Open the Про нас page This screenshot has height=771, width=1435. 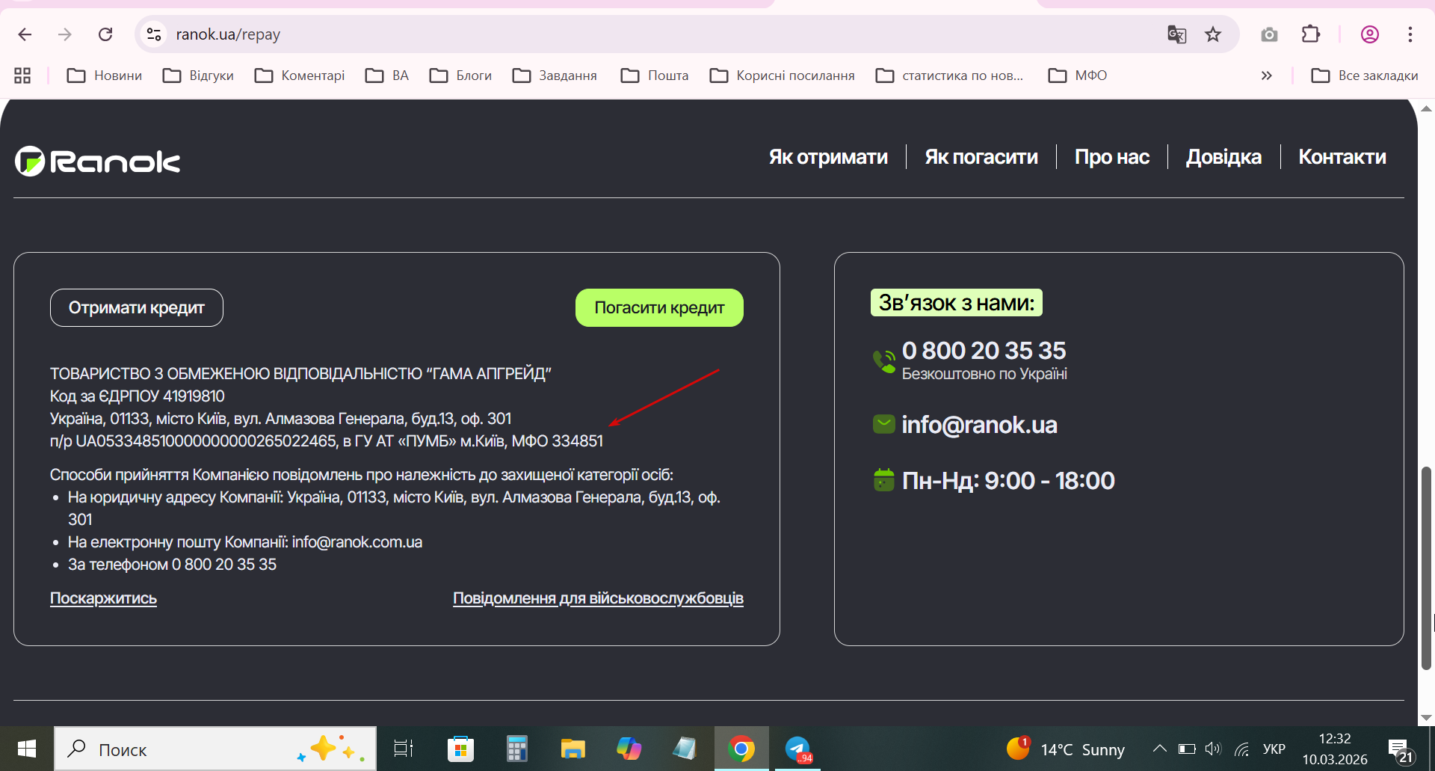1112,157
